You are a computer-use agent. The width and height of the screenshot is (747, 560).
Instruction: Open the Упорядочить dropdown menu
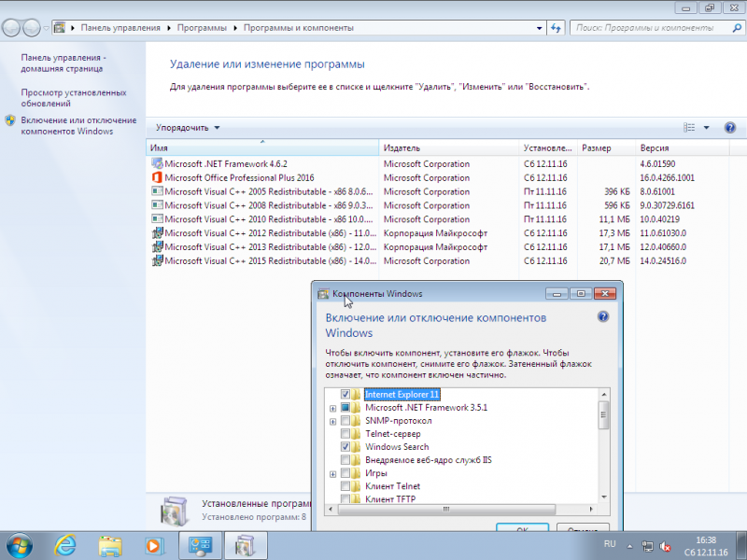[188, 128]
